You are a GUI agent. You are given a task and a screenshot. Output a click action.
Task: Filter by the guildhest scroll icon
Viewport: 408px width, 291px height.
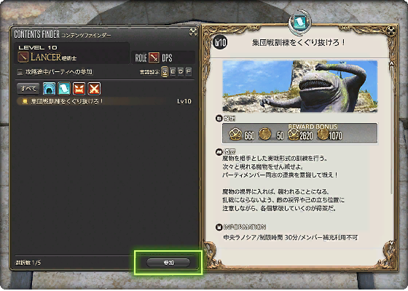[64, 89]
